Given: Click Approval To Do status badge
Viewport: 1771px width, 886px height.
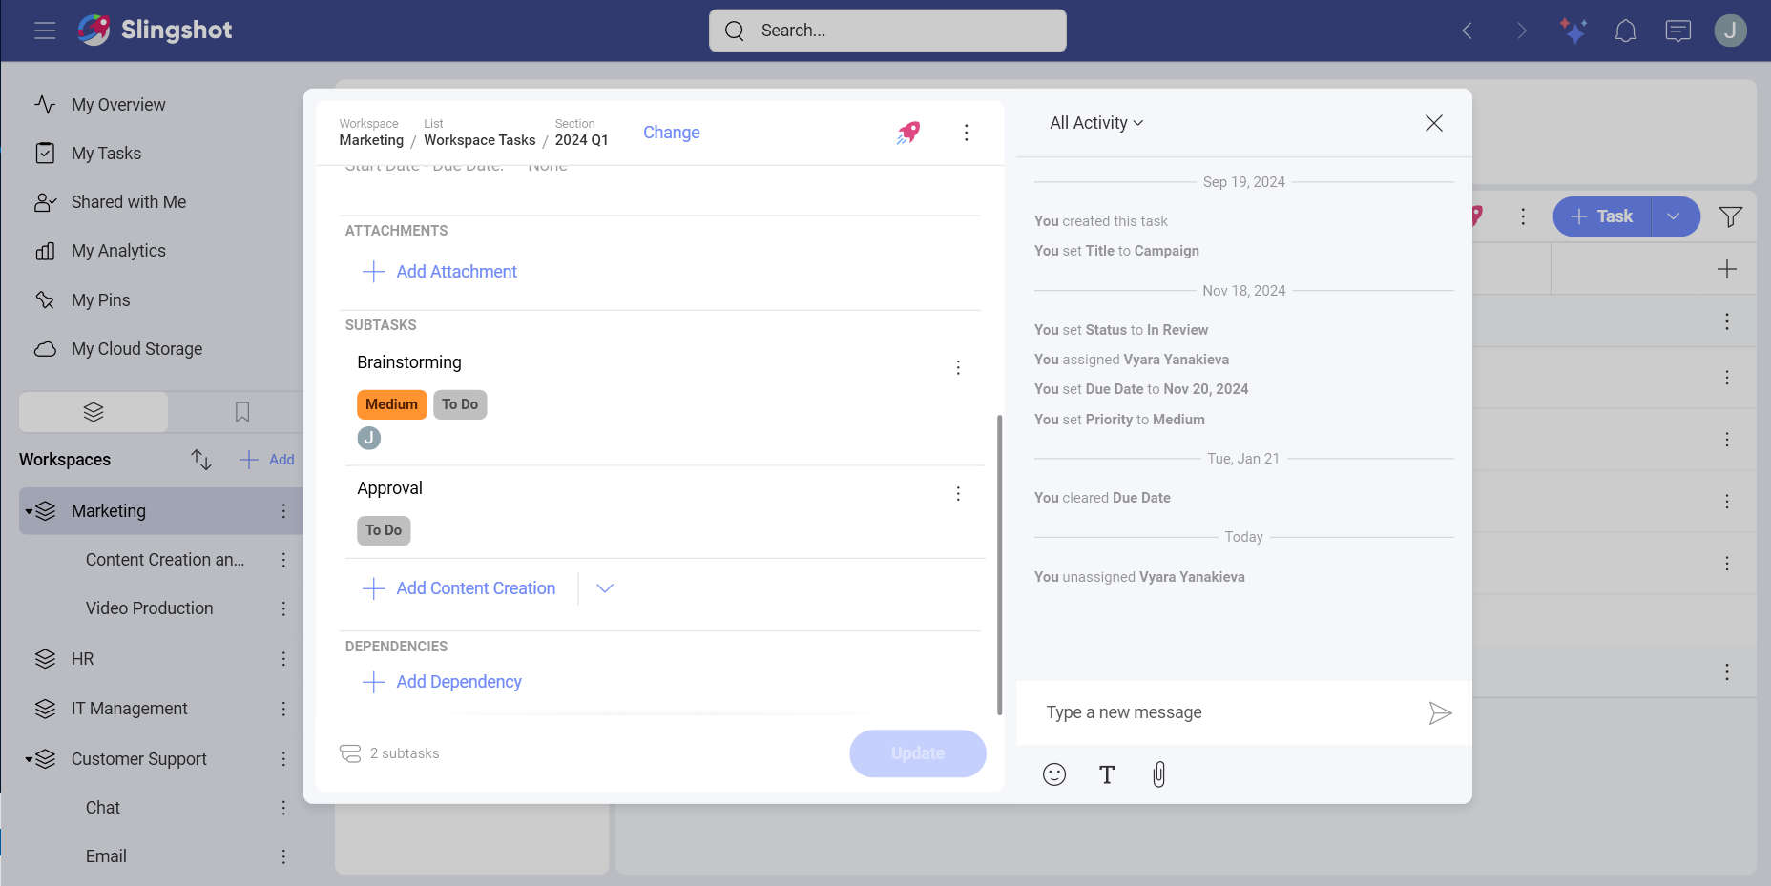Looking at the screenshot, I should [x=384, y=530].
